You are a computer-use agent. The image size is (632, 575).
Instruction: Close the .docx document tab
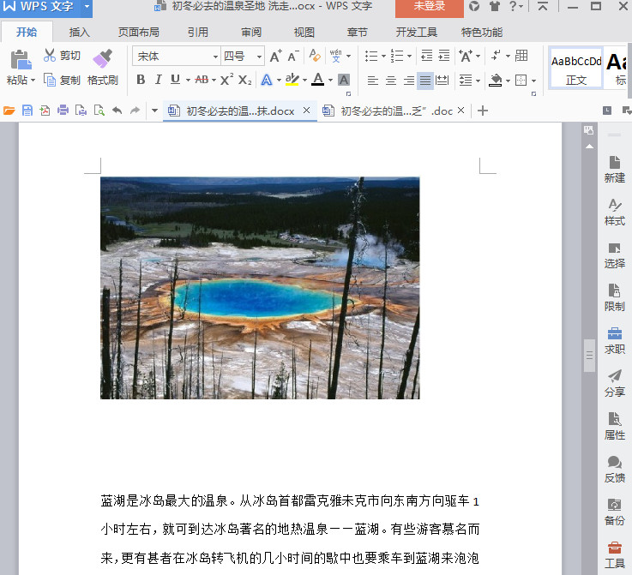[x=306, y=110]
